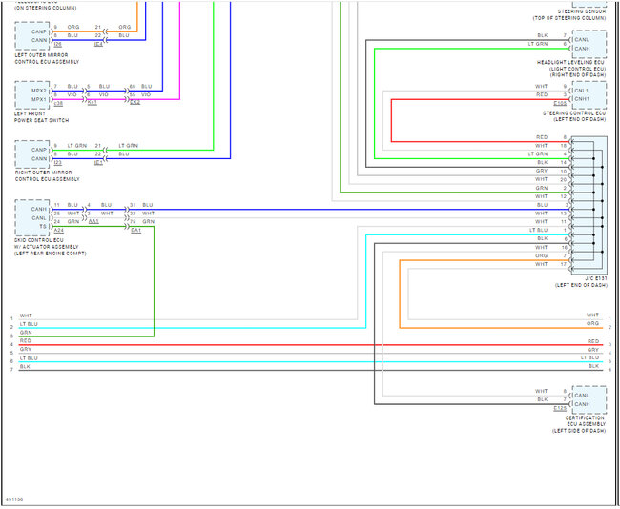This screenshot has height=509, width=620.
Task: Click right continuation label RED on row 3
Action: 593,341
